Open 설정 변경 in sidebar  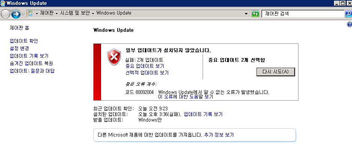pyautogui.click(x=19, y=48)
